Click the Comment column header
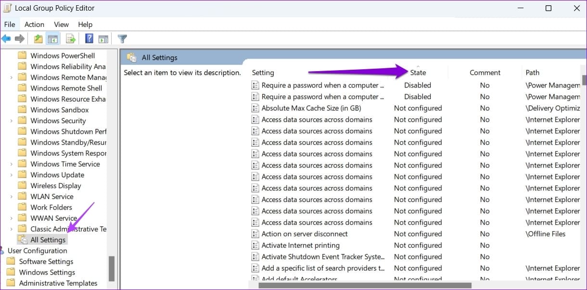 [x=485, y=72]
